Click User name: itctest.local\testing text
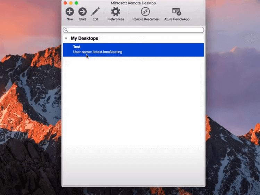This screenshot has height=195, width=260. 98,52
